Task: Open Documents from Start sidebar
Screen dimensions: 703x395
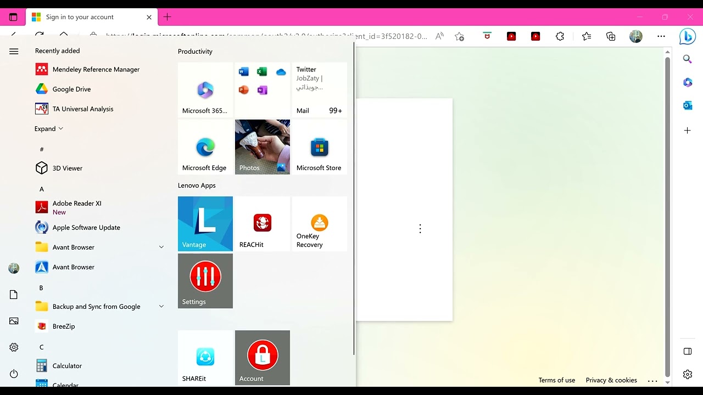Action: click(14, 295)
